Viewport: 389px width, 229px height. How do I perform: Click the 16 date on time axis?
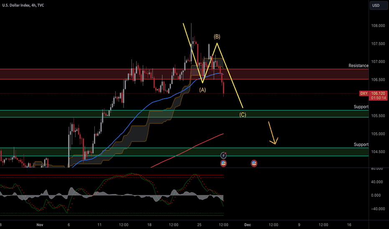pyautogui.click(x=349, y=225)
